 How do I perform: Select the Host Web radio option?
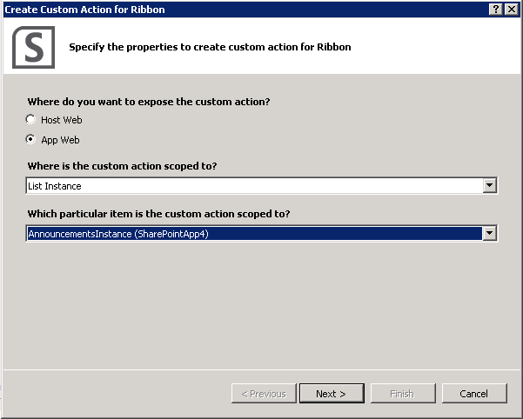tap(30, 120)
